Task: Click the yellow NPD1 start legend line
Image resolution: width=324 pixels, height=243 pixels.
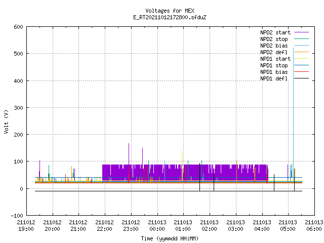Action: point(302,59)
